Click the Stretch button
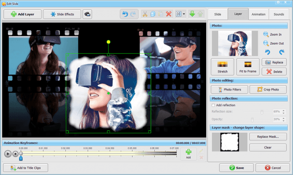 click(223, 67)
